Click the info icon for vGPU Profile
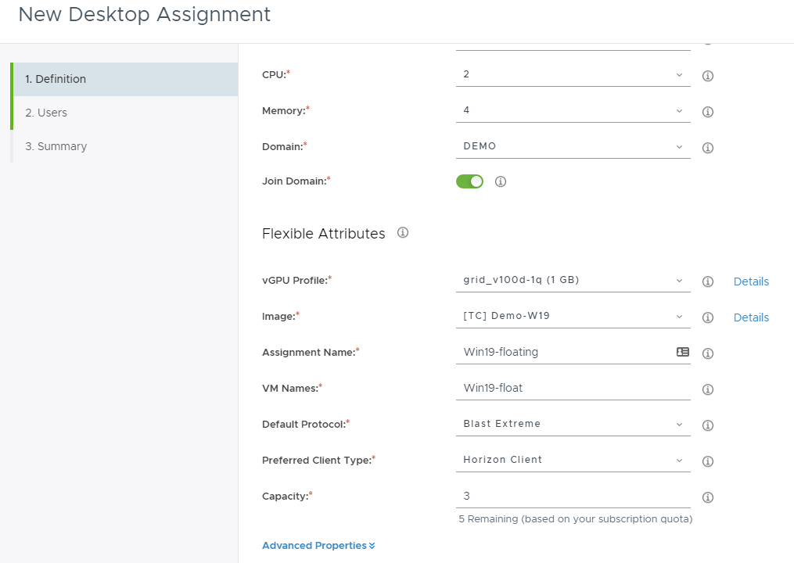 pos(708,281)
